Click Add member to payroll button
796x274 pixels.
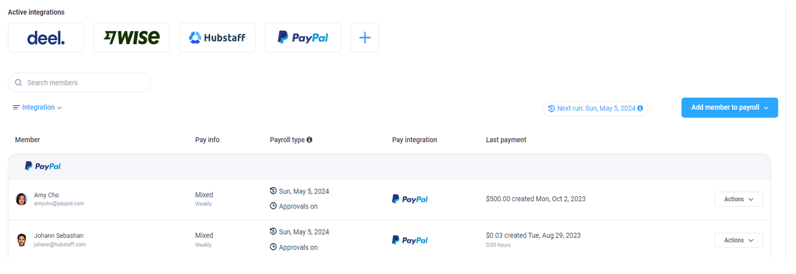point(729,108)
